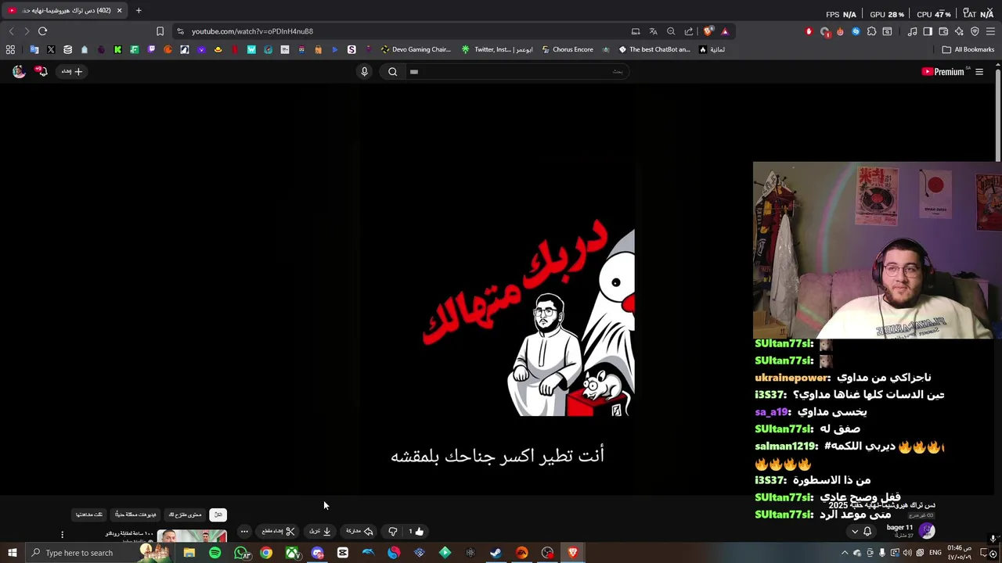Open Brave Rewards triangle icon
The width and height of the screenshot is (1002, 563).
725,31
